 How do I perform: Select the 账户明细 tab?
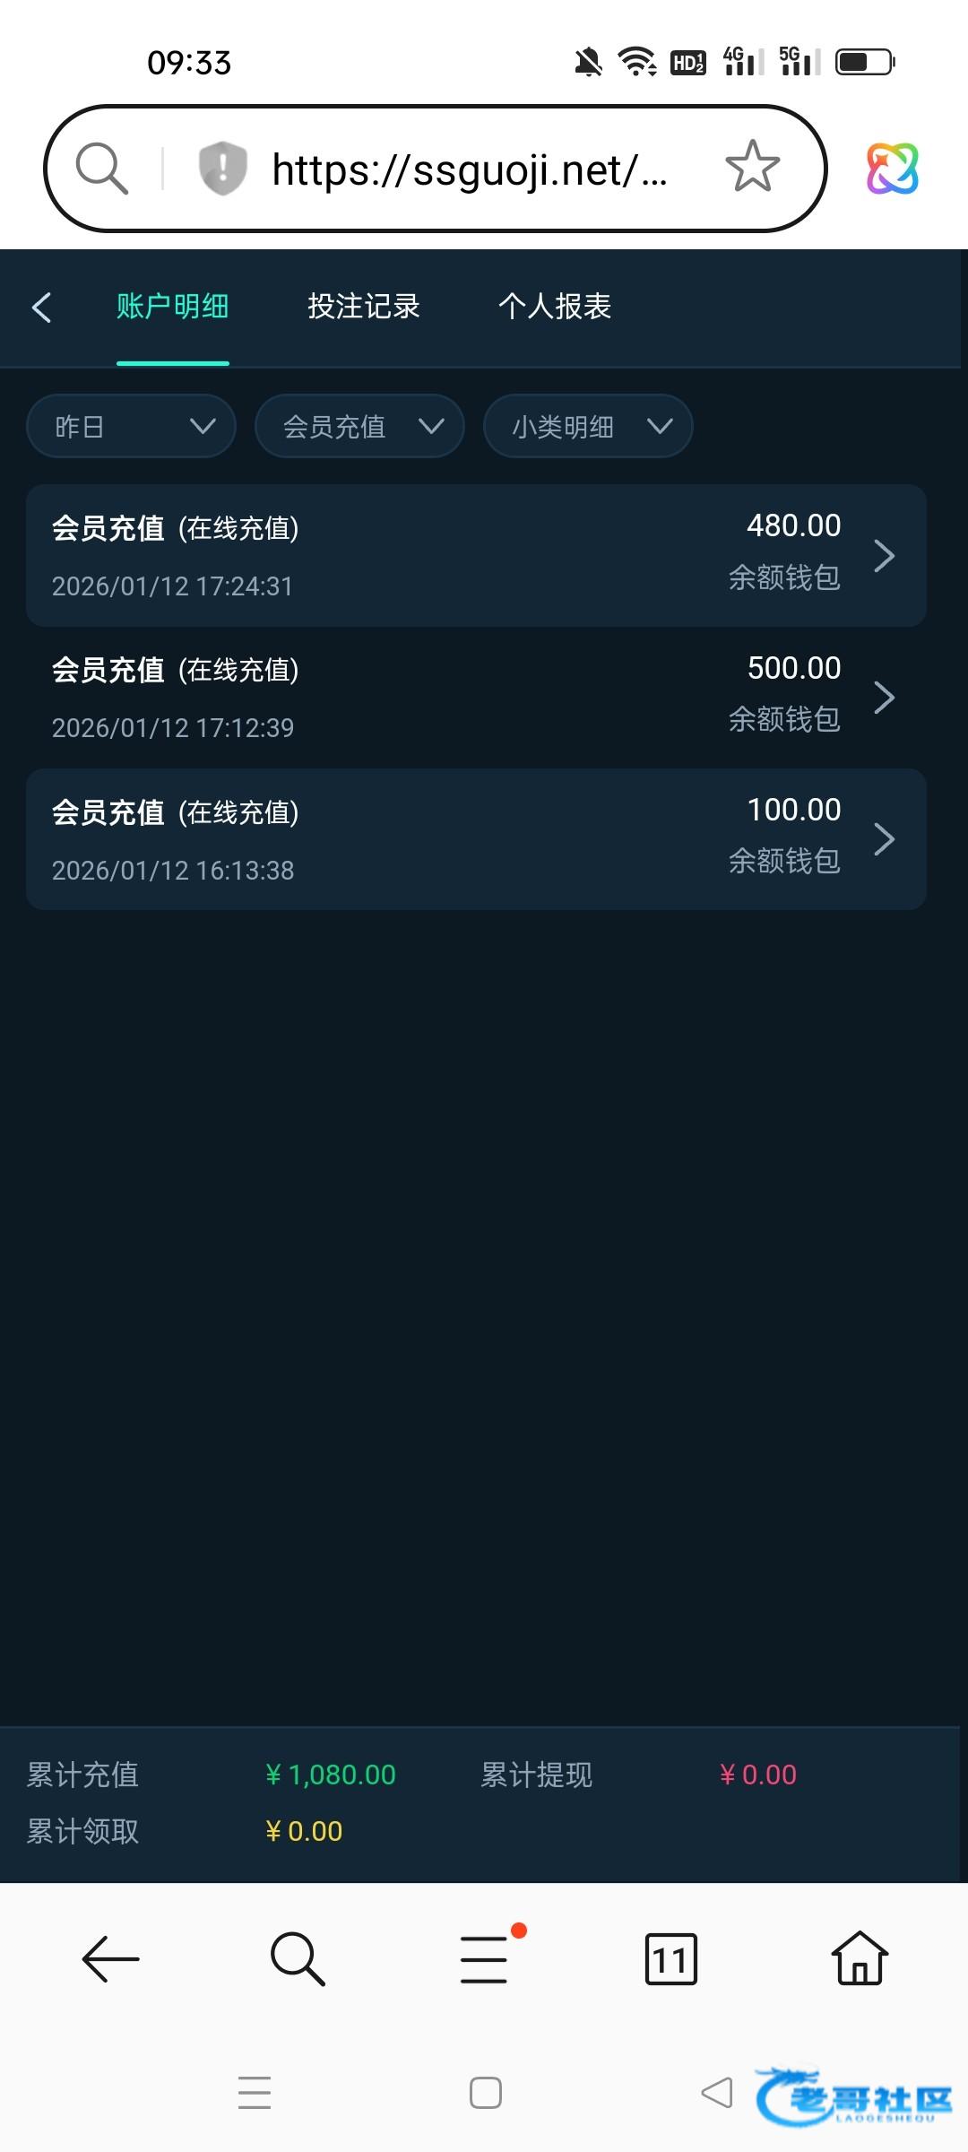pyautogui.click(x=172, y=307)
